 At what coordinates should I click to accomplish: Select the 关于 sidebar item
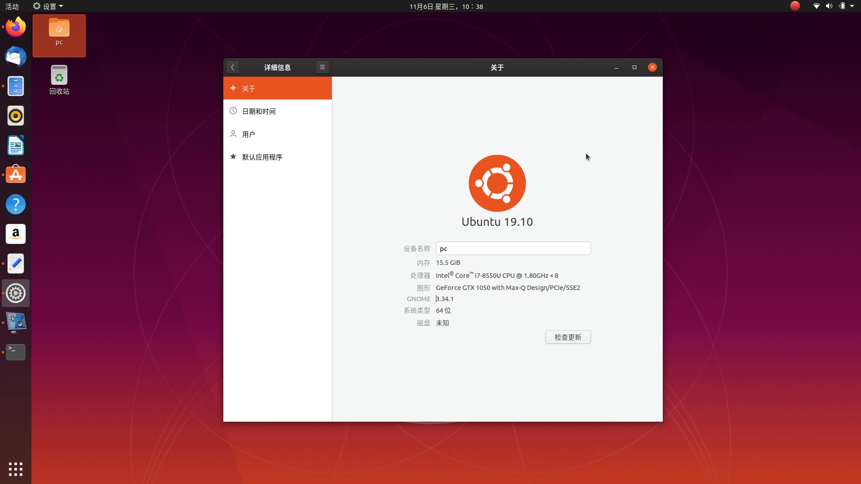pos(278,88)
